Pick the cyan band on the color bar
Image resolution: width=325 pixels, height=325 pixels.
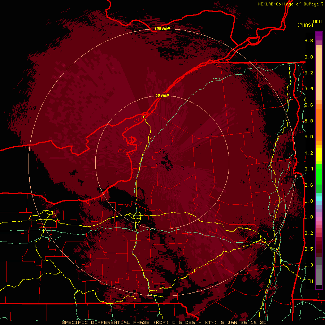319,198
